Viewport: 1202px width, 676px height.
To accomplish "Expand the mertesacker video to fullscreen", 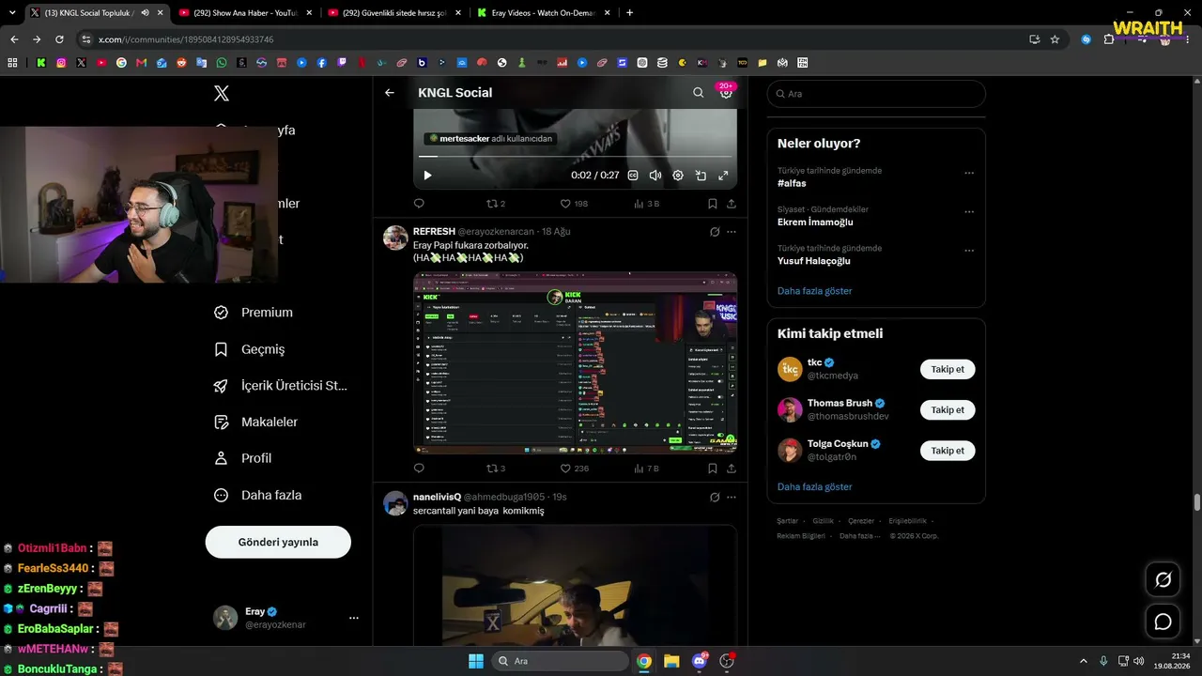I will tap(723, 176).
